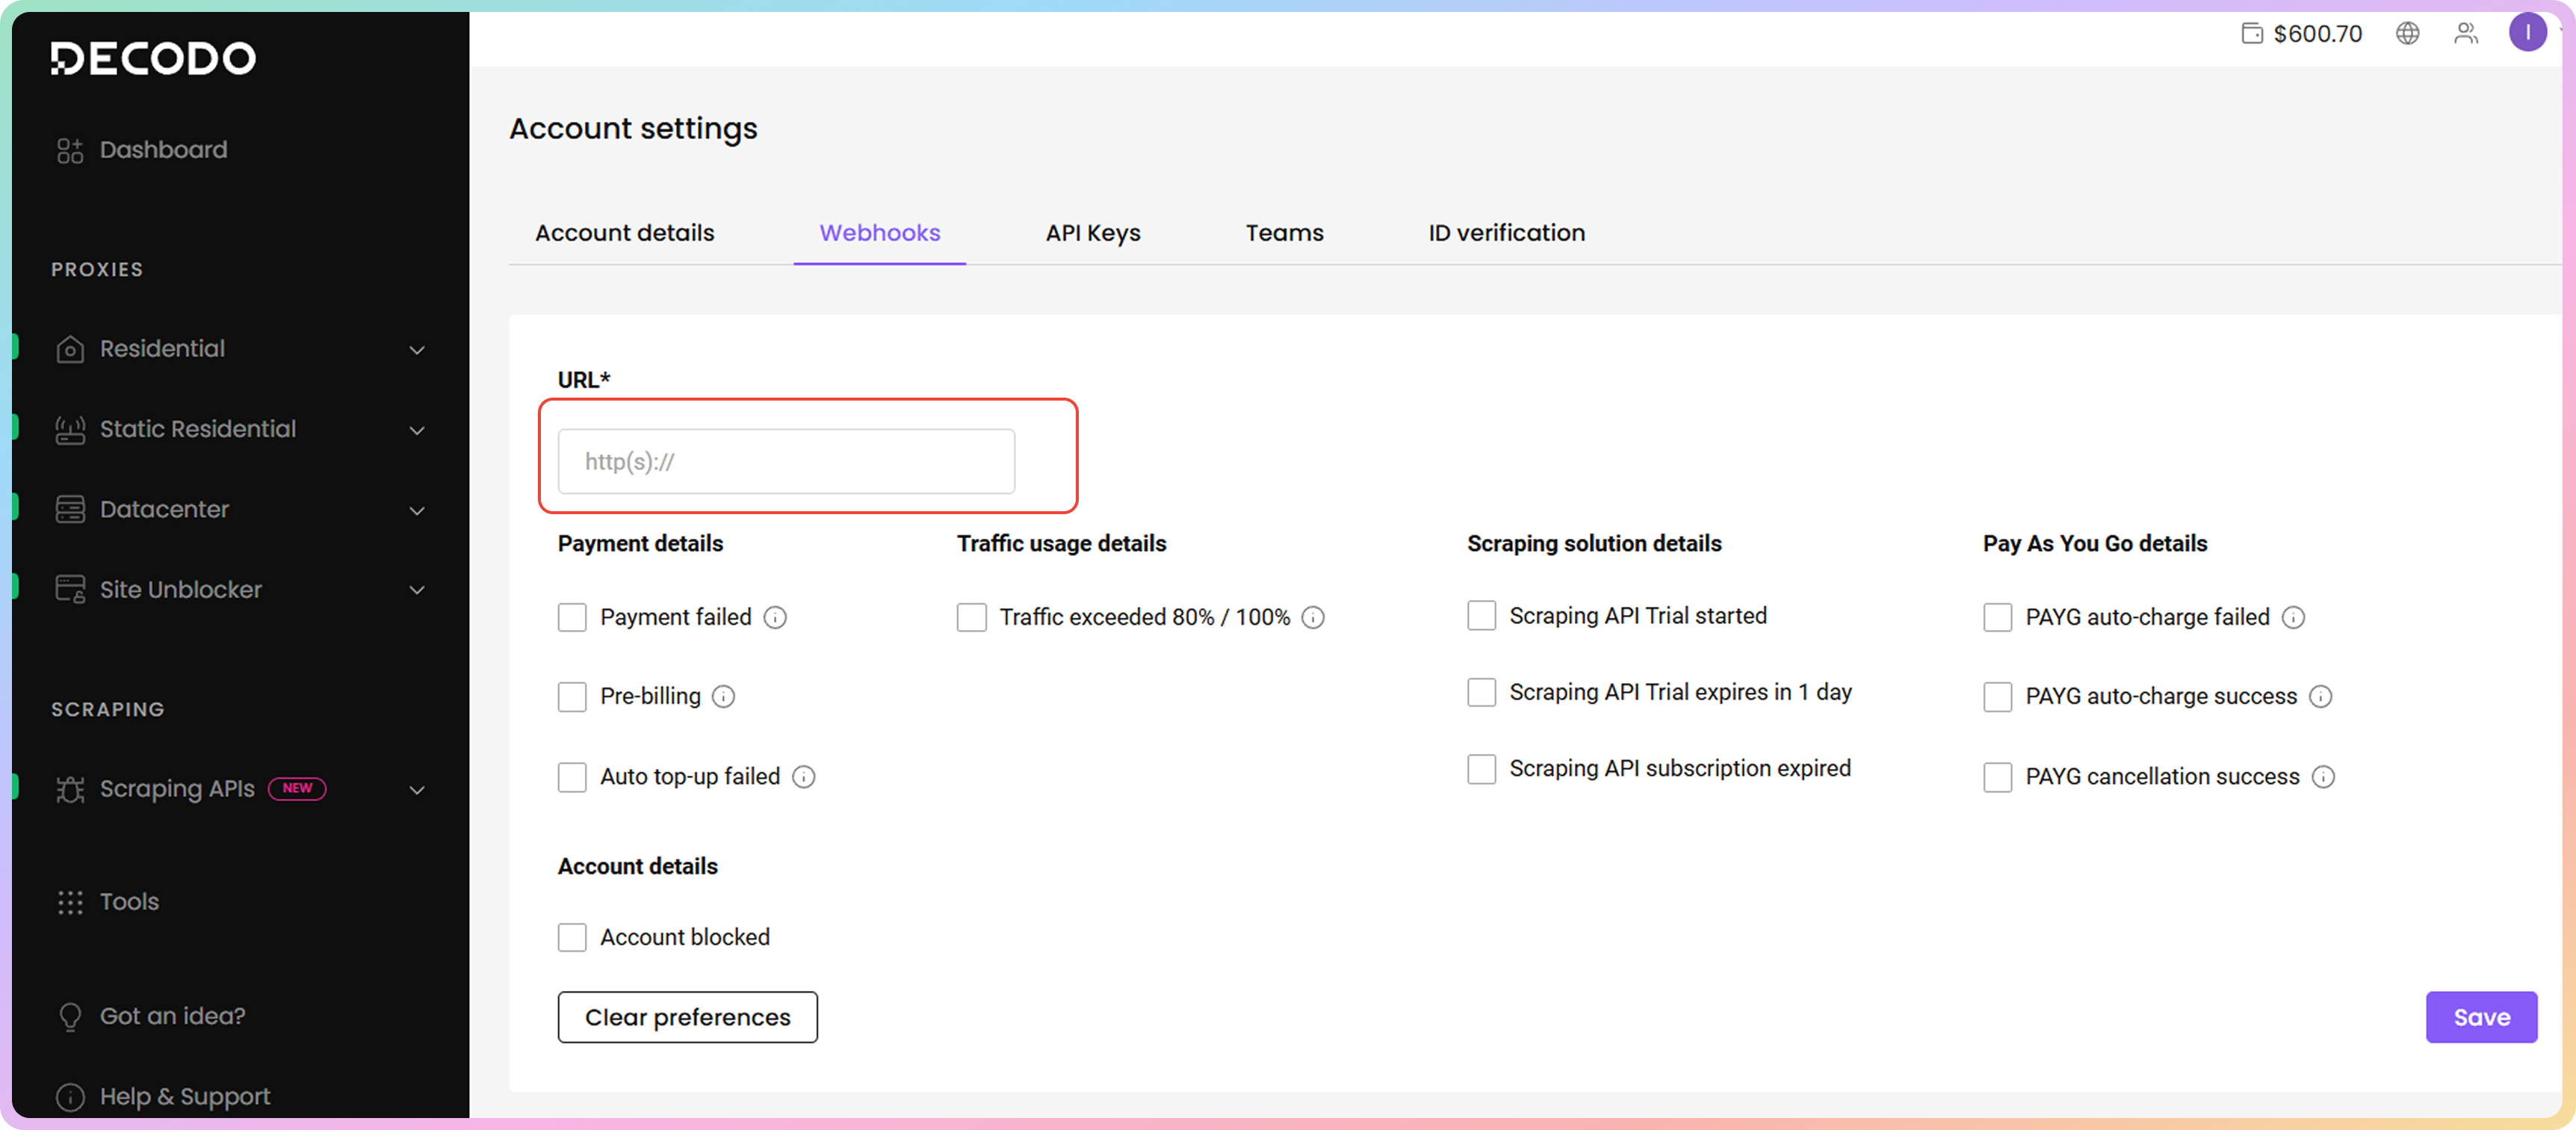Click the team users icon in header

(2465, 33)
